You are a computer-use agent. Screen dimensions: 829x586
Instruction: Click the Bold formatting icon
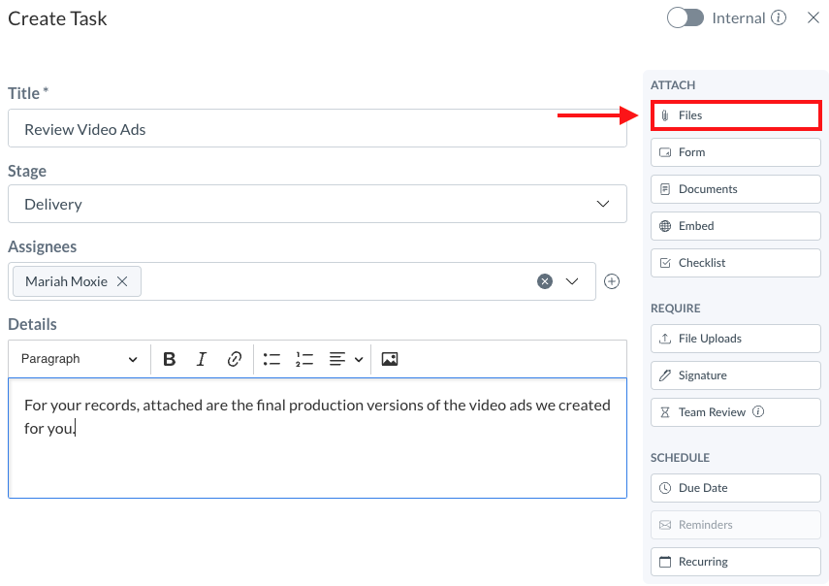[170, 359]
